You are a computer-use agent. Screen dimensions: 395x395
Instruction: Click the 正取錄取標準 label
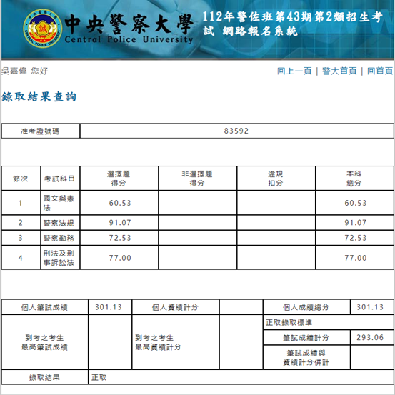(289, 322)
